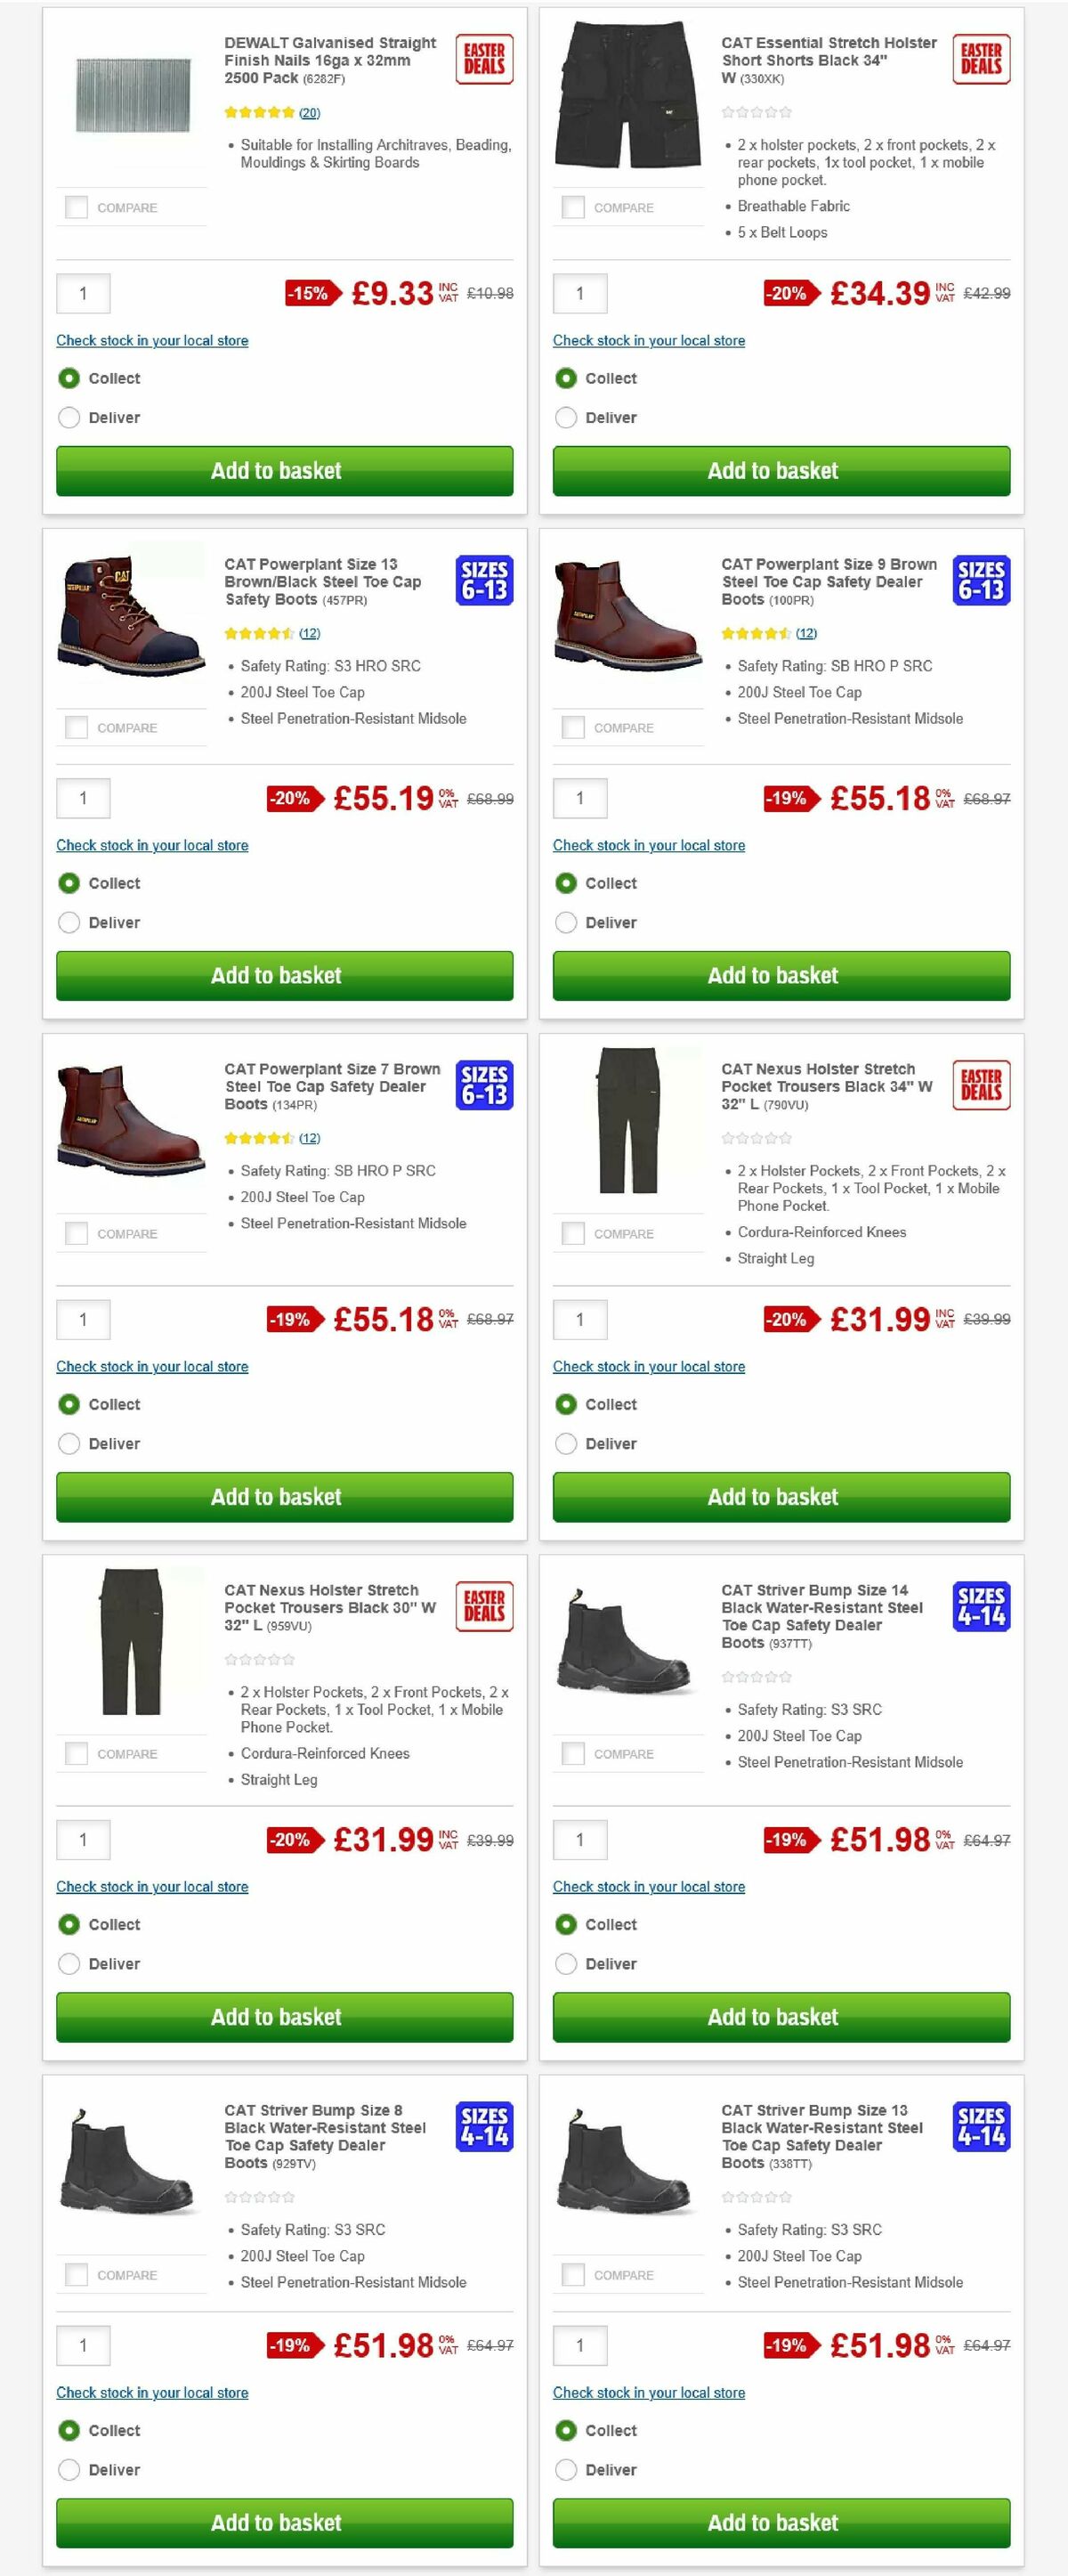Select Collect for CAT Nexus 34" trousers
Screen dimensions: 1068x2576
coord(565,1404)
